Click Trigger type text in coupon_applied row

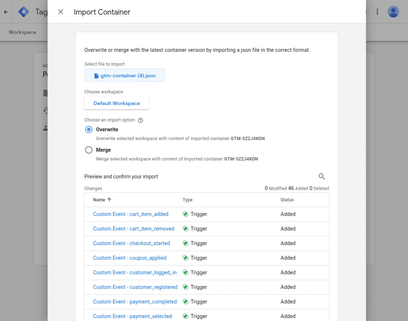click(199, 258)
